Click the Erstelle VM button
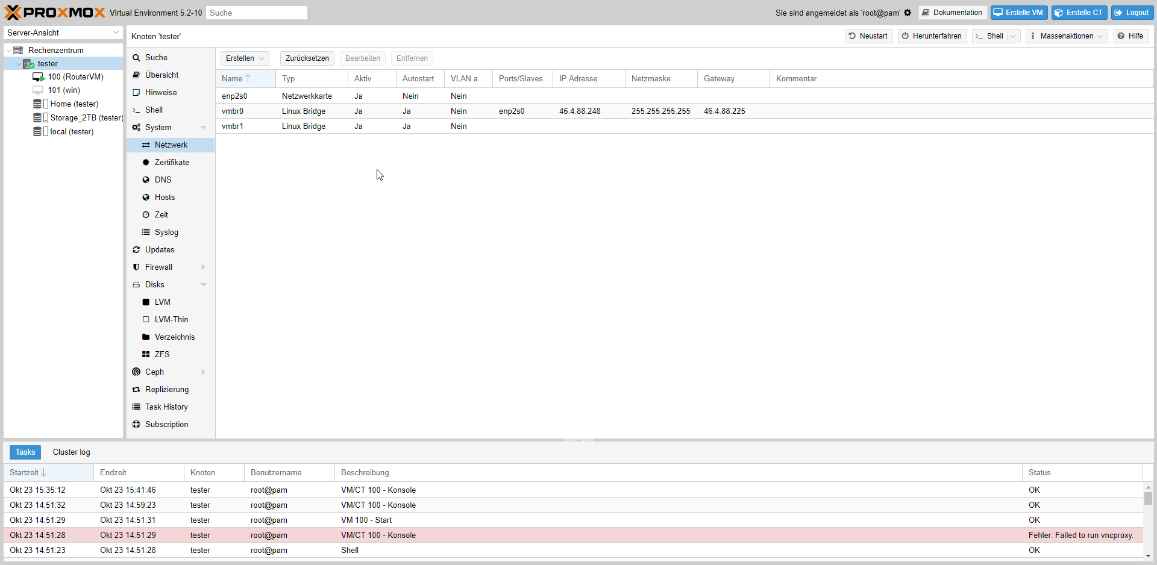The height and width of the screenshot is (565, 1157). [1019, 13]
